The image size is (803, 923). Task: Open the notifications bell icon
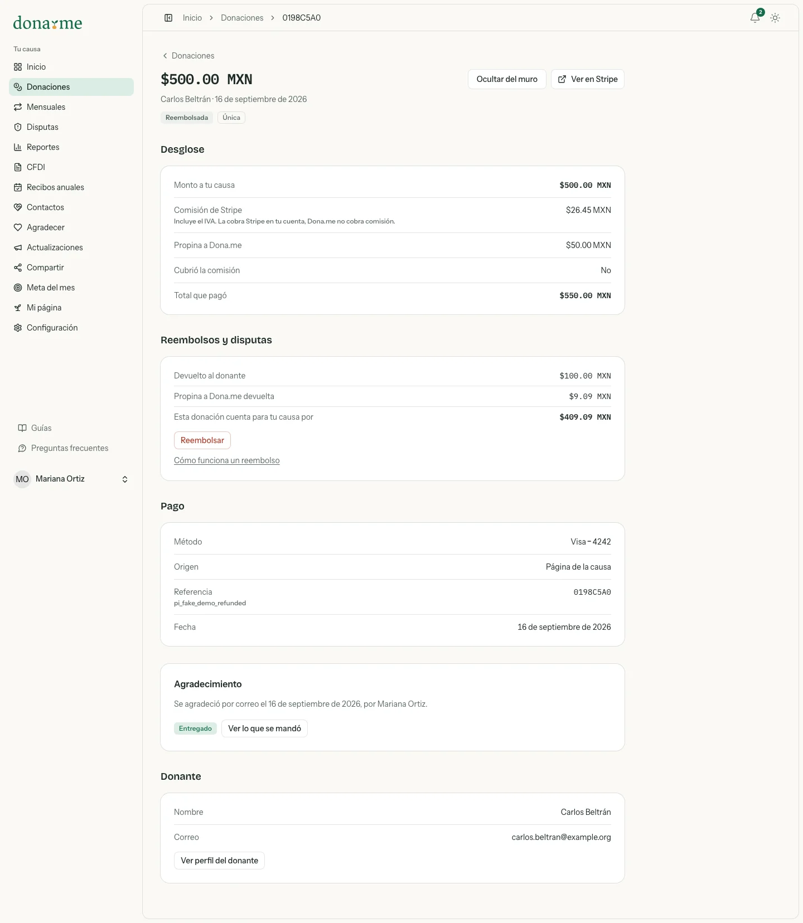(755, 18)
